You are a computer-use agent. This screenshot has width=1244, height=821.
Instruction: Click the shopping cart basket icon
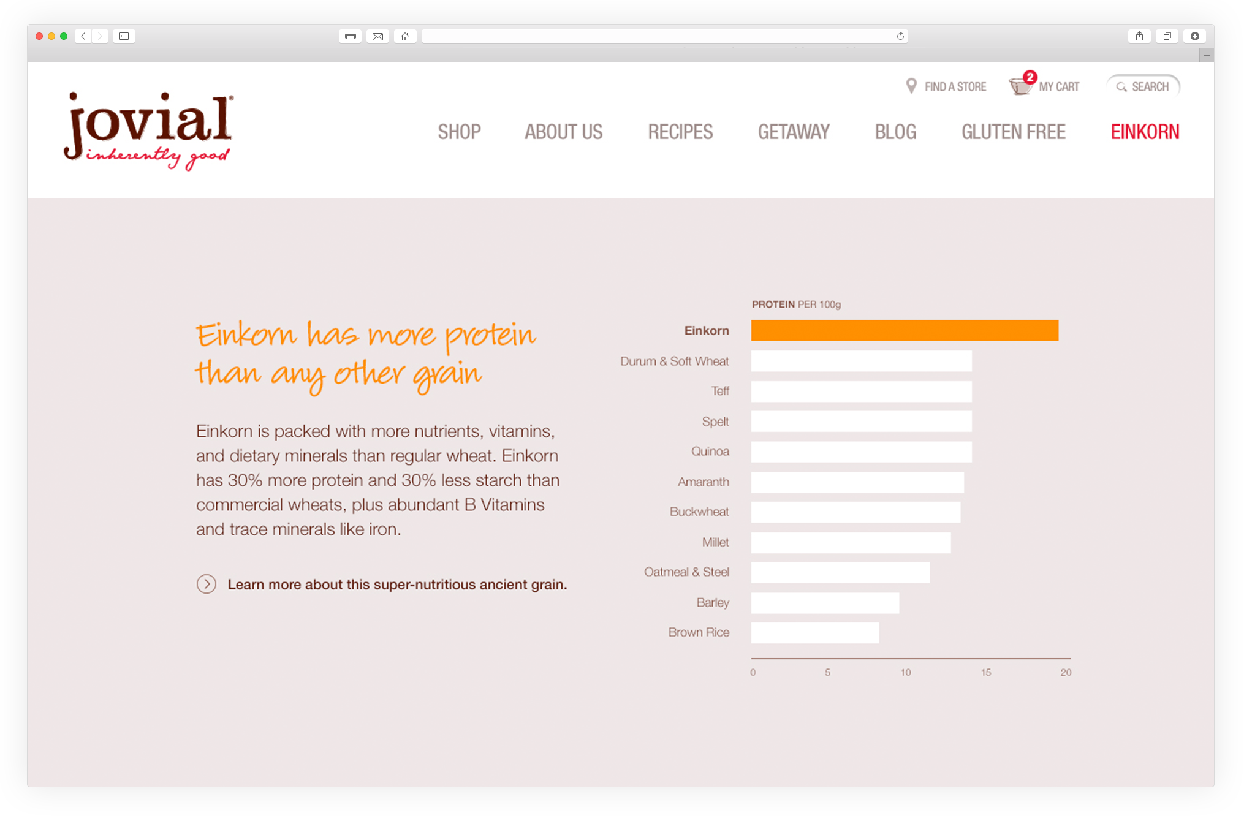[1022, 84]
